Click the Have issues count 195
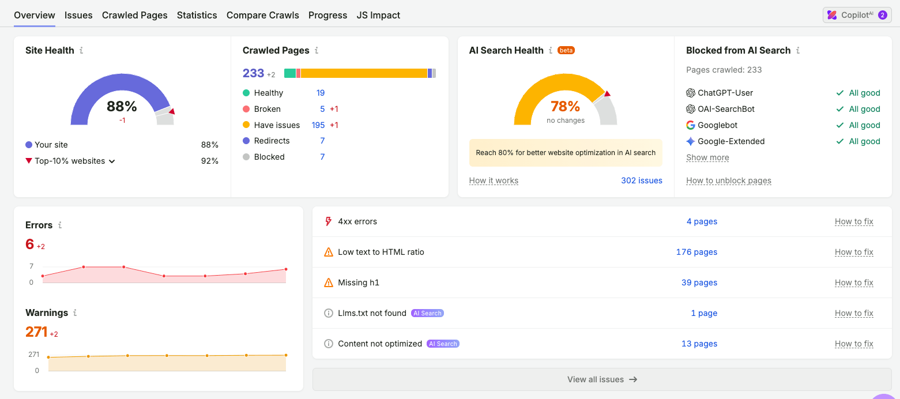The image size is (900, 399). click(x=318, y=125)
